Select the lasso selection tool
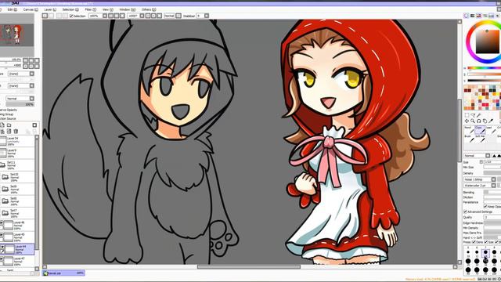The height and width of the screenshot is (282, 501). click(473, 115)
